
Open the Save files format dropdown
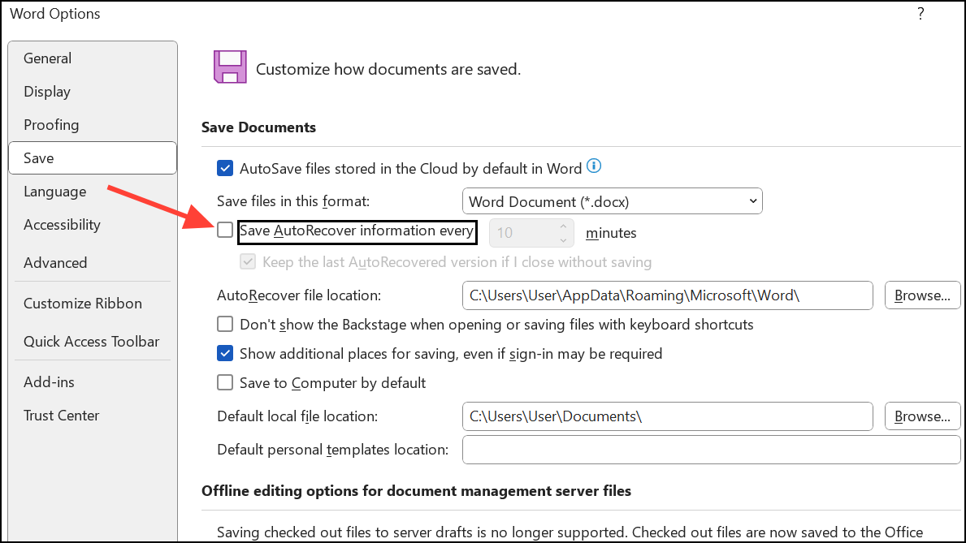612,201
